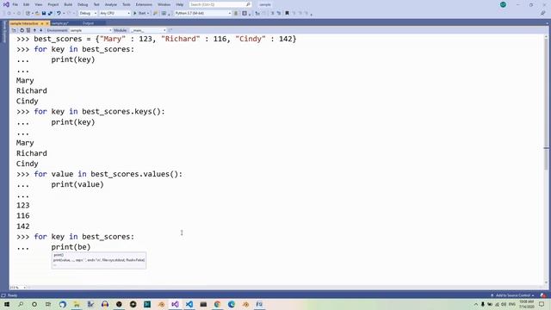Click the Task View taskbar icon
Image resolution: width=551 pixels, height=310 pixels.
[48, 304]
